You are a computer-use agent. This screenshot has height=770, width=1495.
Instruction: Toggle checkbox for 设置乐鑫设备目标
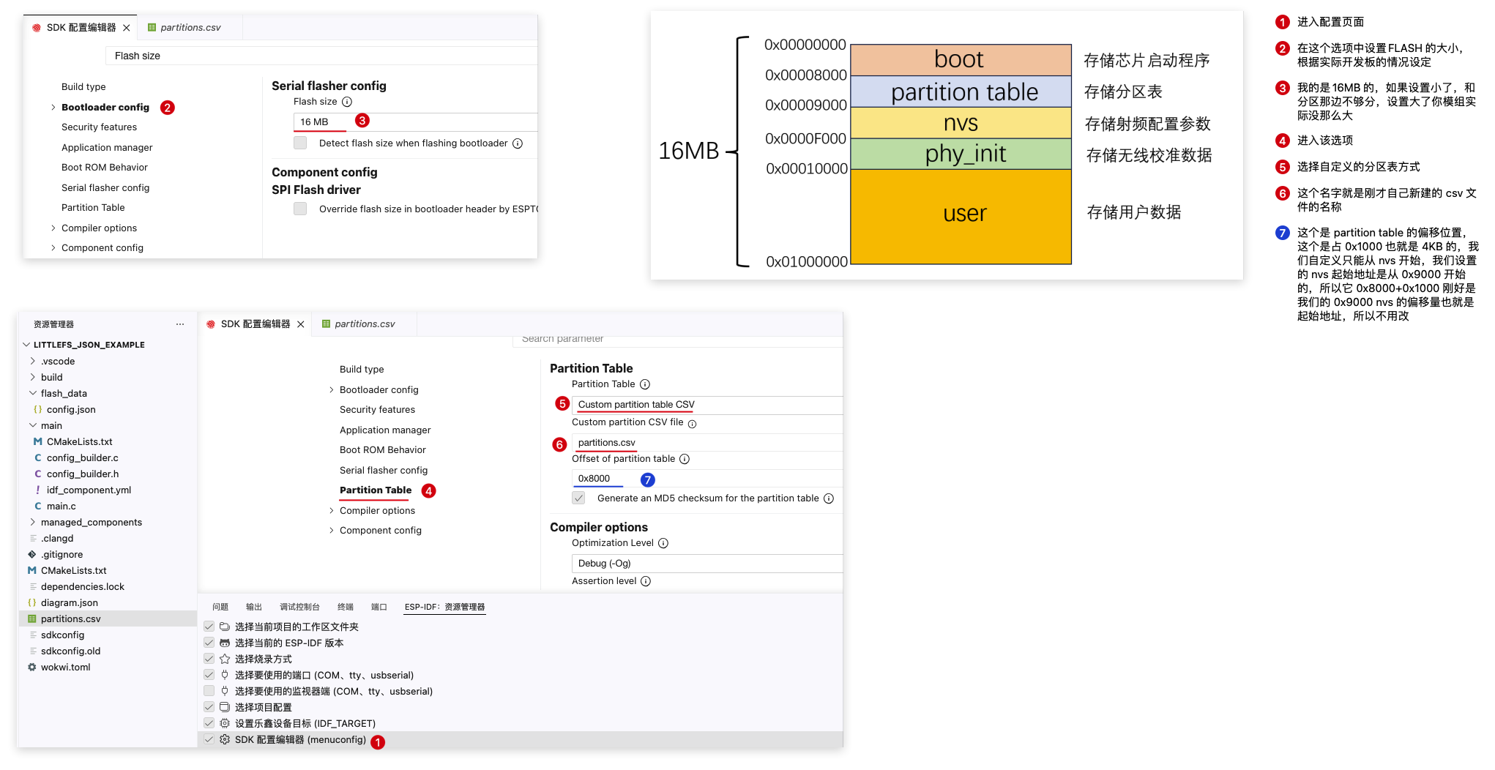click(x=209, y=723)
